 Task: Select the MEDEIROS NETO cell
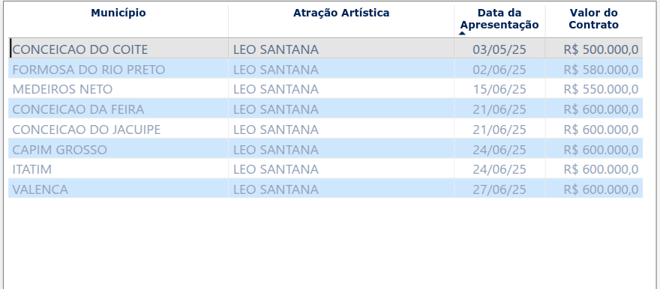118,90
